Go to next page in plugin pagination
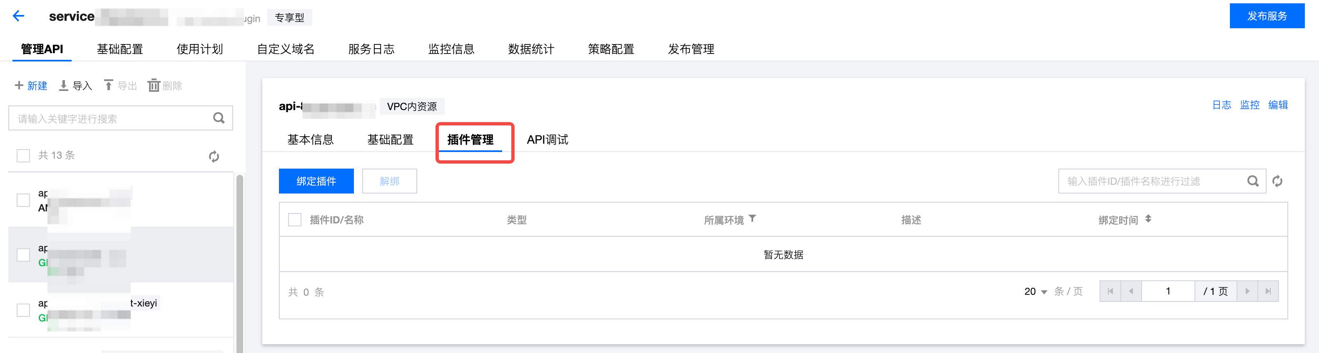Image resolution: width=1319 pixels, height=353 pixels. point(1247,291)
